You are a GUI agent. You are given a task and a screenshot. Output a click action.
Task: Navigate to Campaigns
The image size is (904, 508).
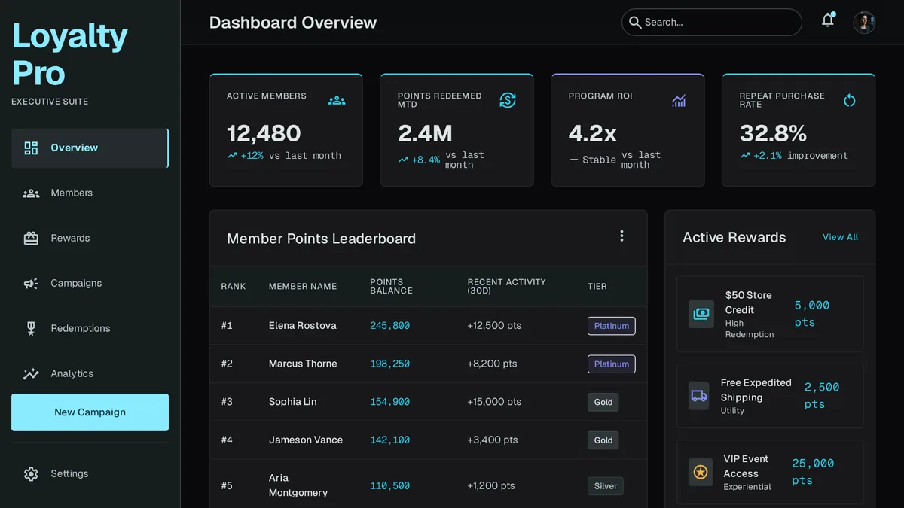pyautogui.click(x=90, y=284)
